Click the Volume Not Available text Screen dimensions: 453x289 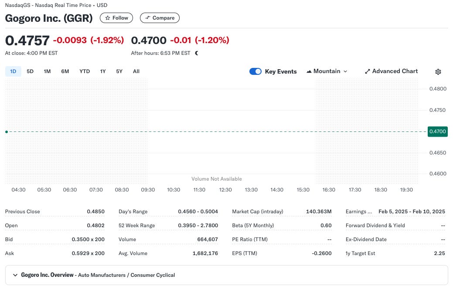point(216,179)
